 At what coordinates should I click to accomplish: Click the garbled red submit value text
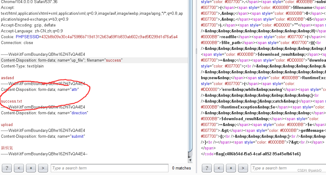coord(7,148)
